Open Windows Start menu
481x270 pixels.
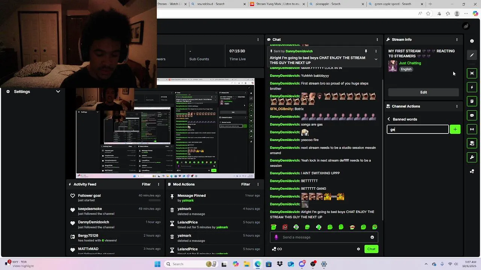(x=157, y=264)
